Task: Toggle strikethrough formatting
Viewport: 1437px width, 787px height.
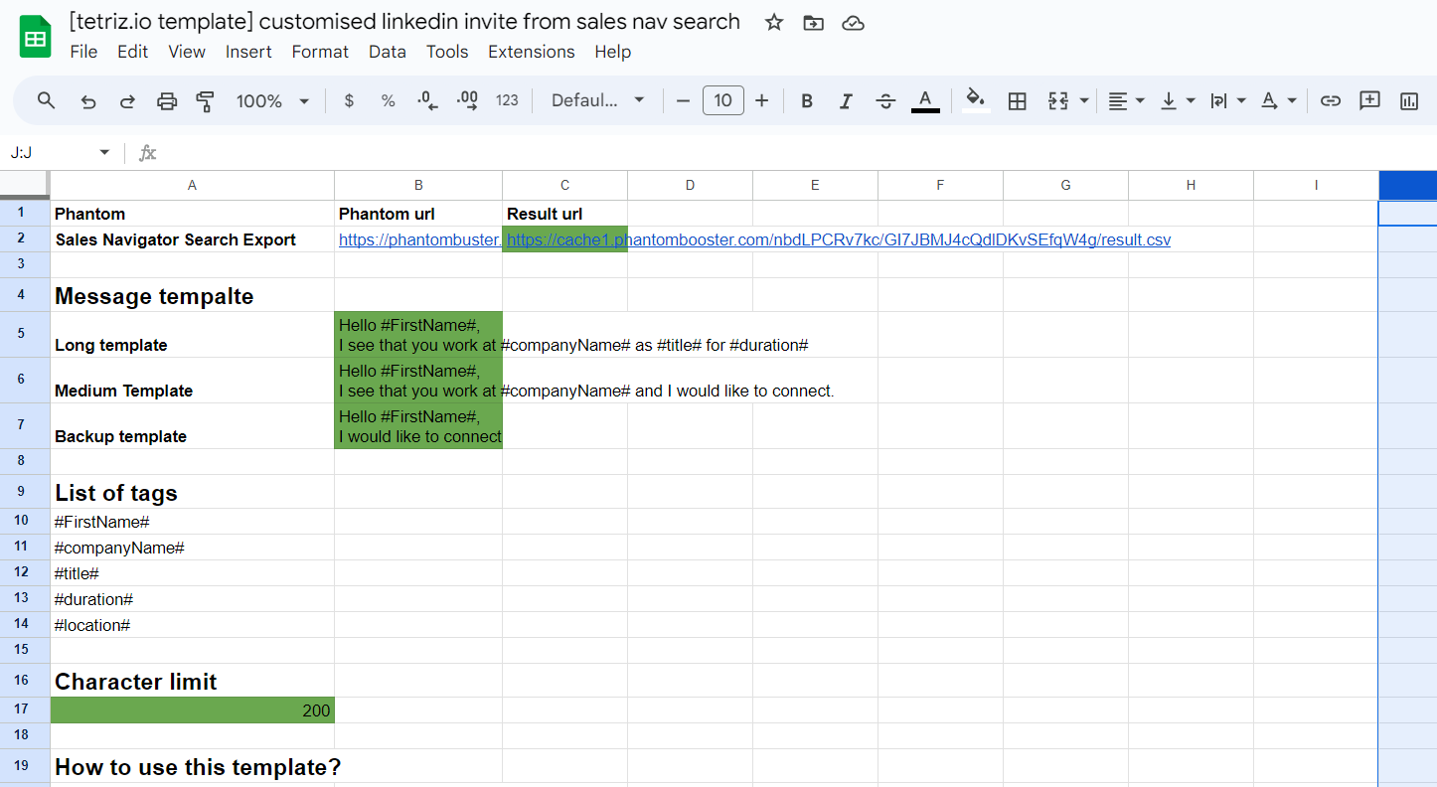Action: (885, 100)
